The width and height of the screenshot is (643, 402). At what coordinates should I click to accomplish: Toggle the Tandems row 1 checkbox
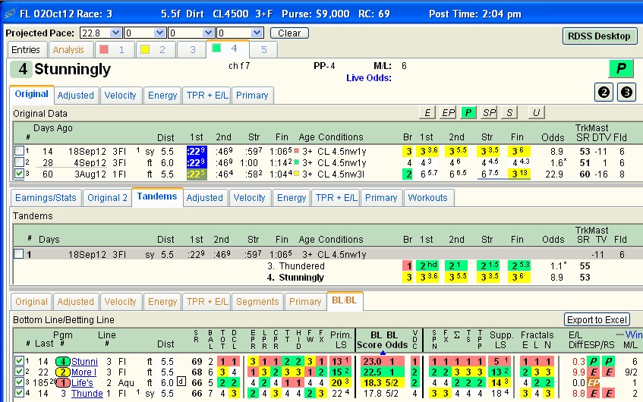pos(19,253)
